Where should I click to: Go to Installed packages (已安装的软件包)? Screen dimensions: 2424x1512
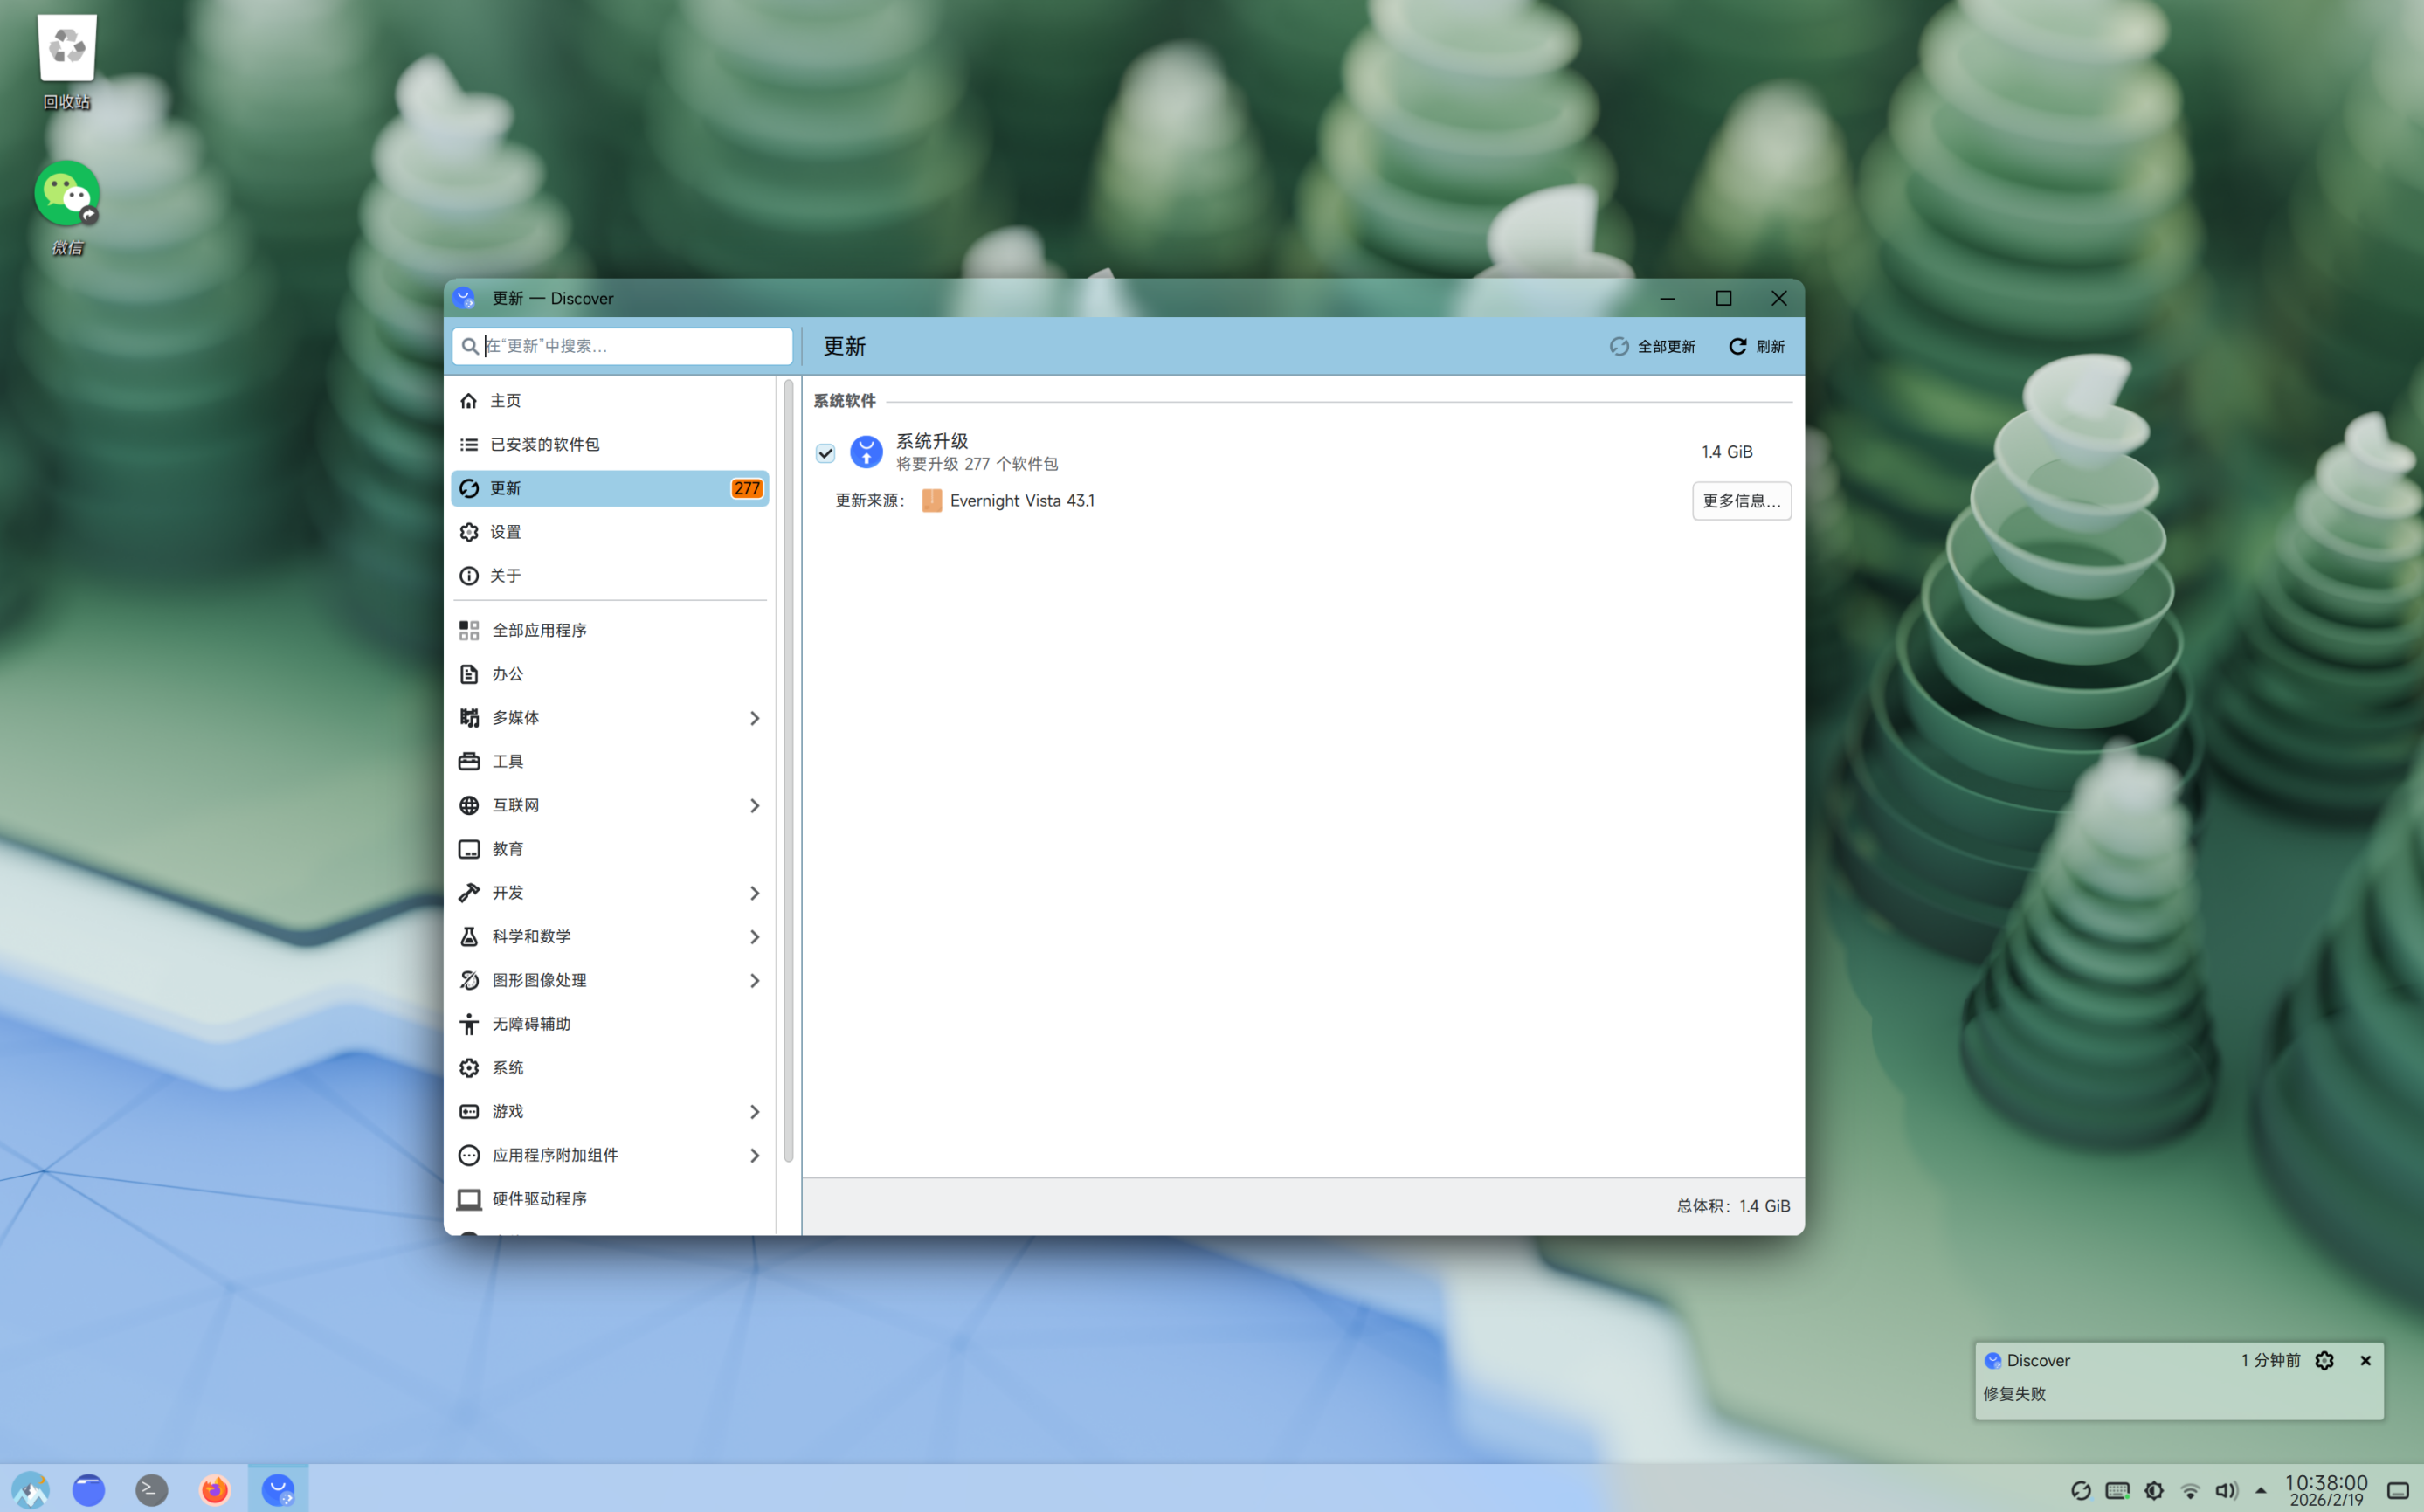(x=545, y=444)
